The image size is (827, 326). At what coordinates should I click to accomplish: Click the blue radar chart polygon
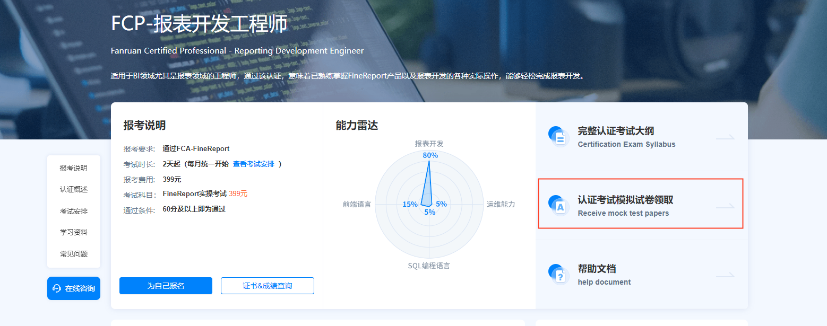click(427, 191)
